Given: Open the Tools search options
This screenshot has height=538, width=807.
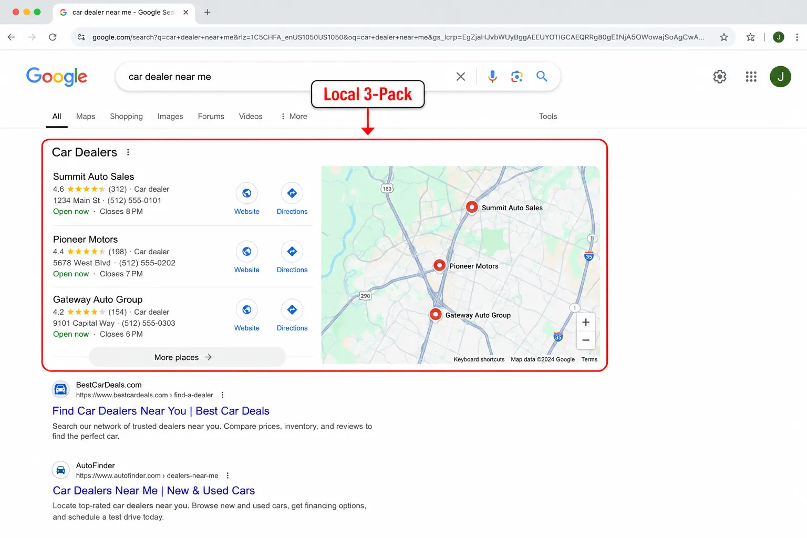Looking at the screenshot, I should [548, 117].
